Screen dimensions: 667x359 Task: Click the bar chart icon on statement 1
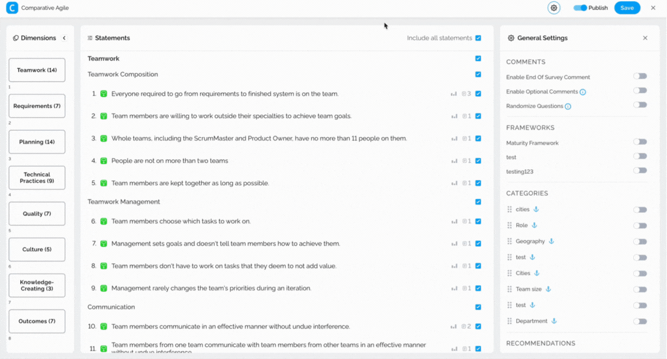point(454,94)
